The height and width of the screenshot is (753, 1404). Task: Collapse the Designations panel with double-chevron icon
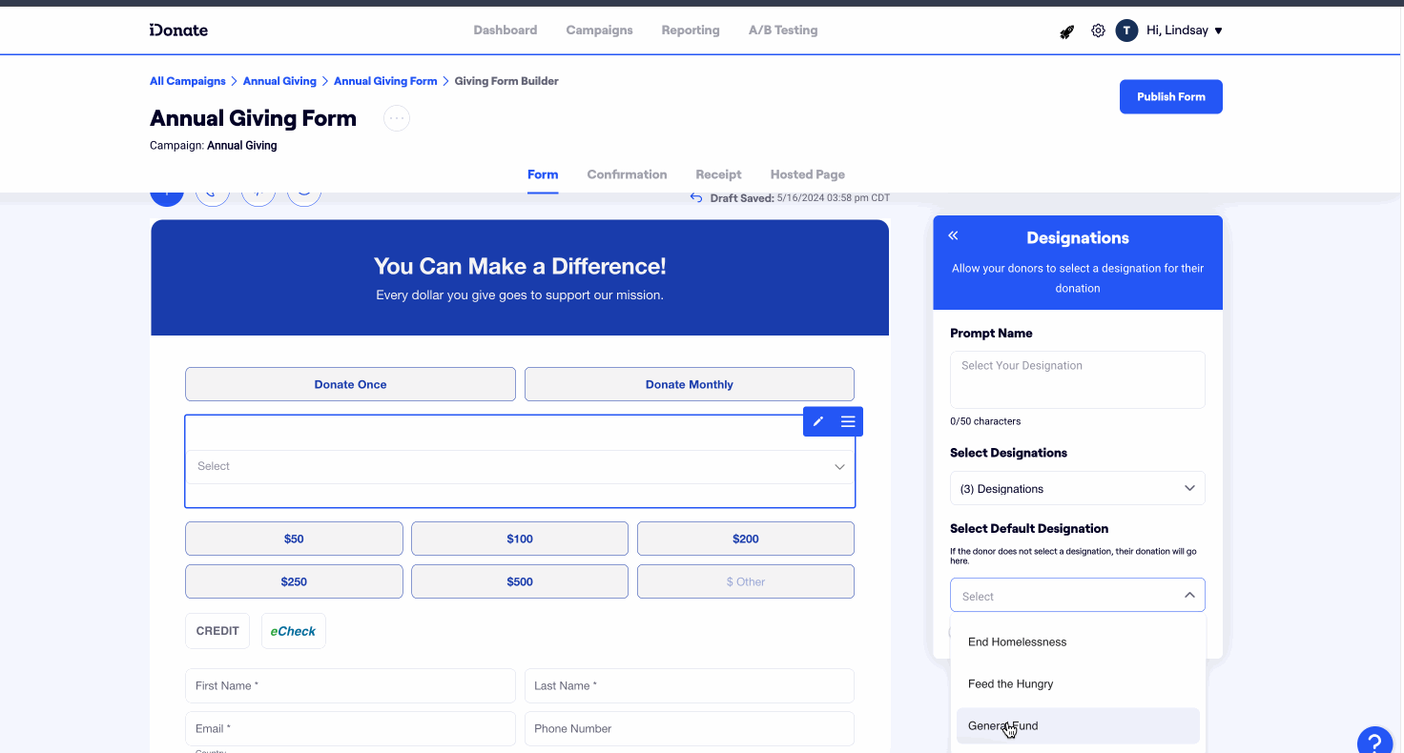click(953, 235)
